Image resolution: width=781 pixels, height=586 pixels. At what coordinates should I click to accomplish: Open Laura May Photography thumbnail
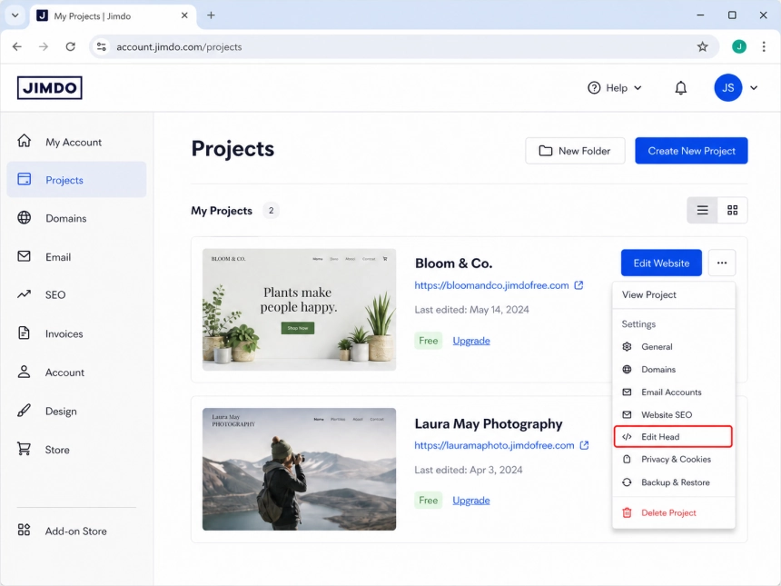point(299,469)
